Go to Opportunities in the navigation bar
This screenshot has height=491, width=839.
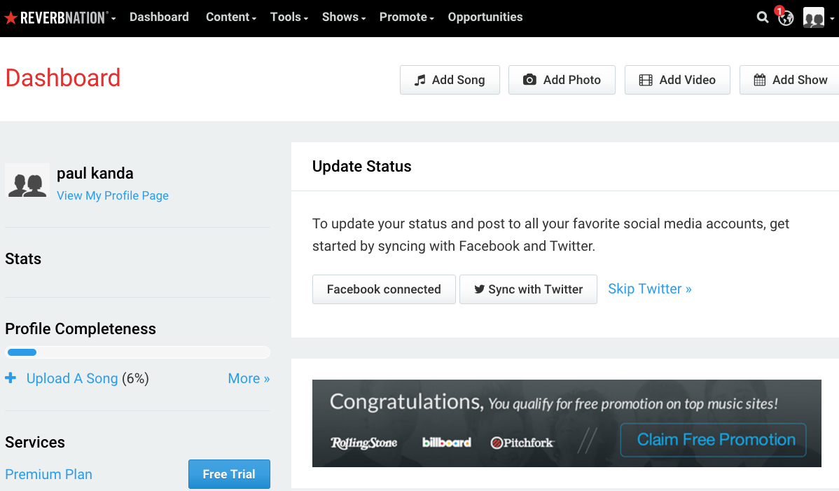(485, 17)
